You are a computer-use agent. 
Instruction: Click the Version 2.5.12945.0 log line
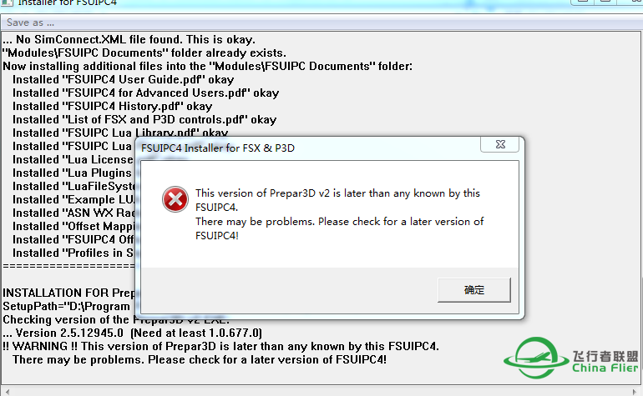click(x=132, y=333)
